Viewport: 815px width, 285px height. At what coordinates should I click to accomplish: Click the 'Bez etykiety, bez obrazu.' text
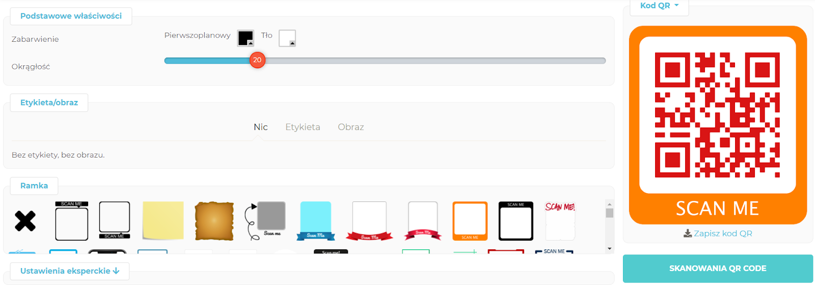tap(58, 155)
